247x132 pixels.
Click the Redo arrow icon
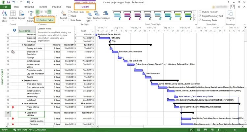click(21, 2)
